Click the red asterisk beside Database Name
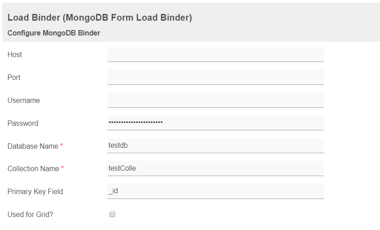380x230 pixels. 62,146
